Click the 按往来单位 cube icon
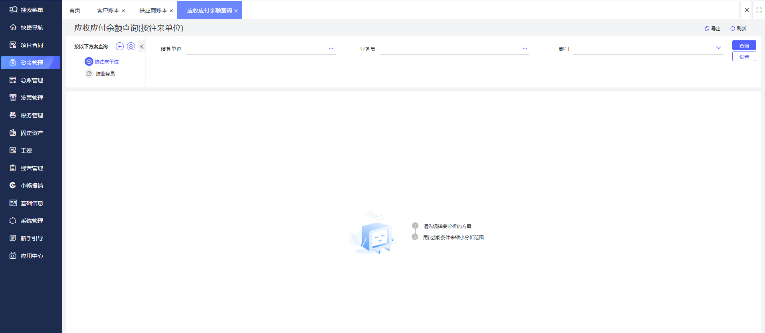This screenshot has height=333, width=765. coord(89,61)
